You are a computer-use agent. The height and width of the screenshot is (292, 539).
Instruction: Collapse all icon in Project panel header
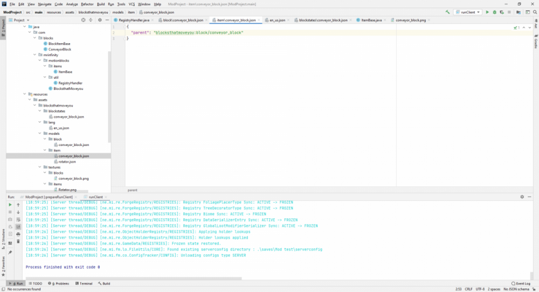click(x=91, y=20)
